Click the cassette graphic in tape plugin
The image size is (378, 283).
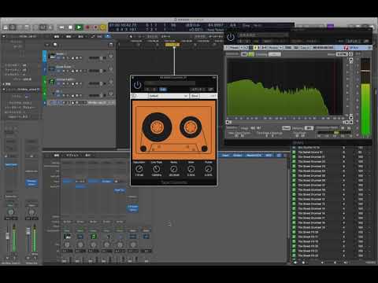point(174,130)
